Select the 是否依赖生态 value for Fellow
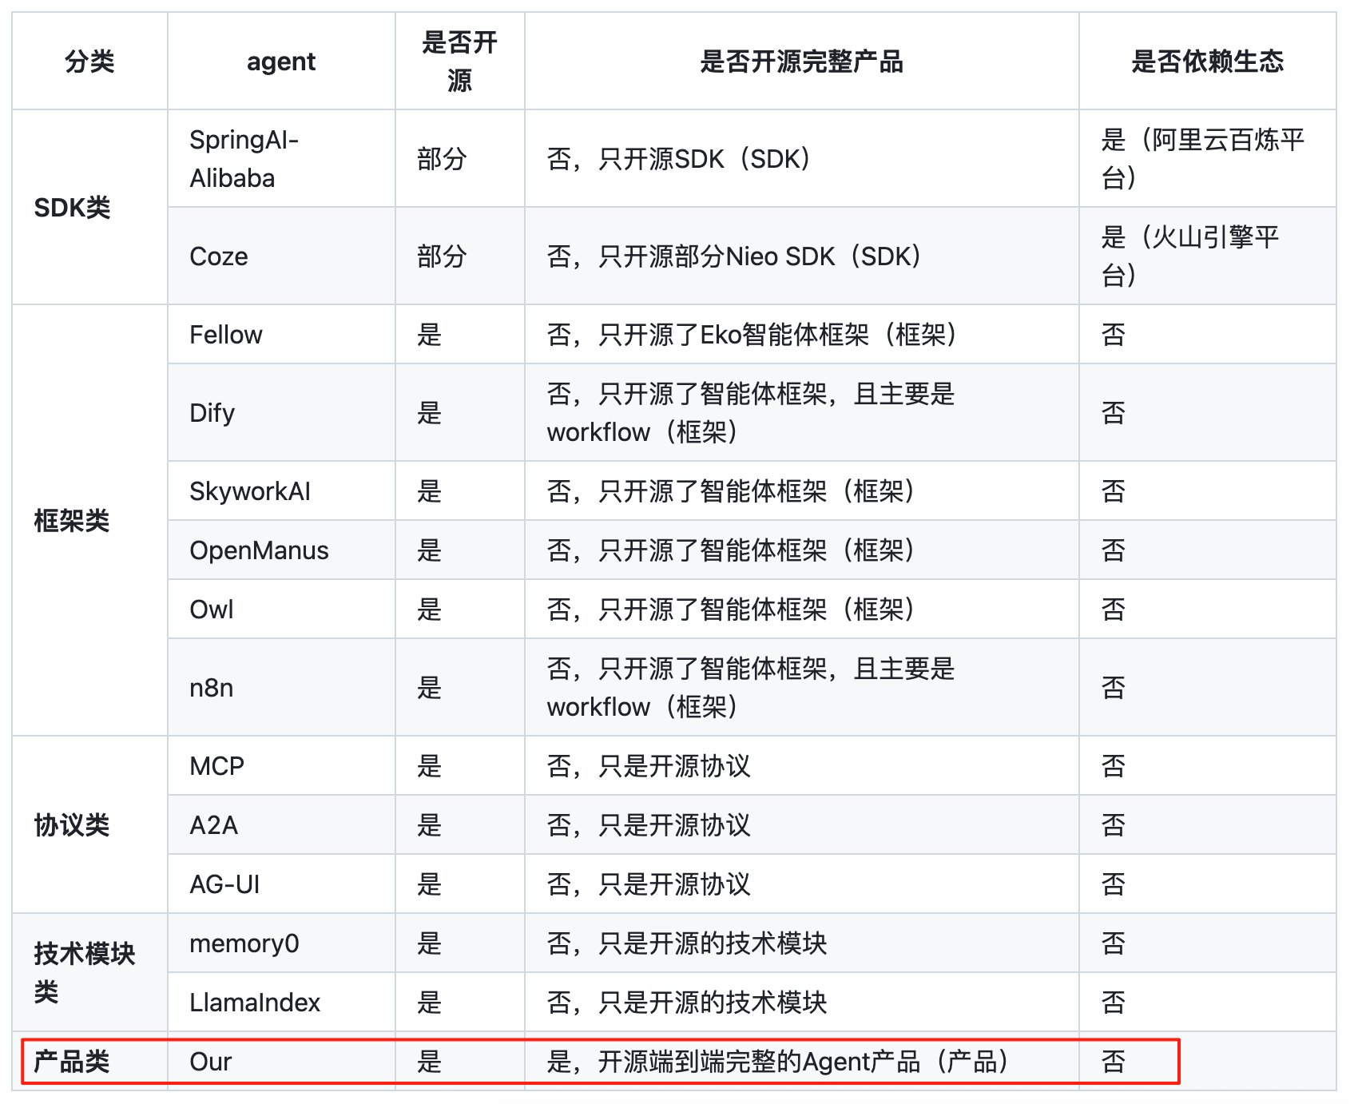Screen dimensions: 1350x1104 (1114, 335)
